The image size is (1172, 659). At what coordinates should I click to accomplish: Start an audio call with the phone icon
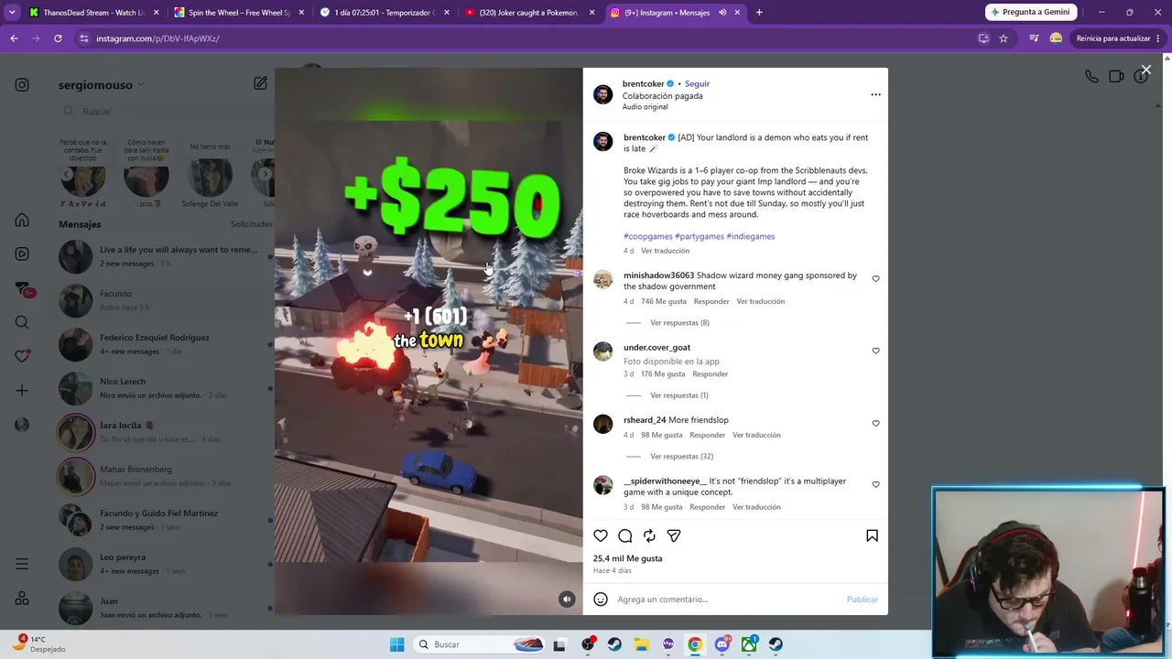click(1091, 77)
